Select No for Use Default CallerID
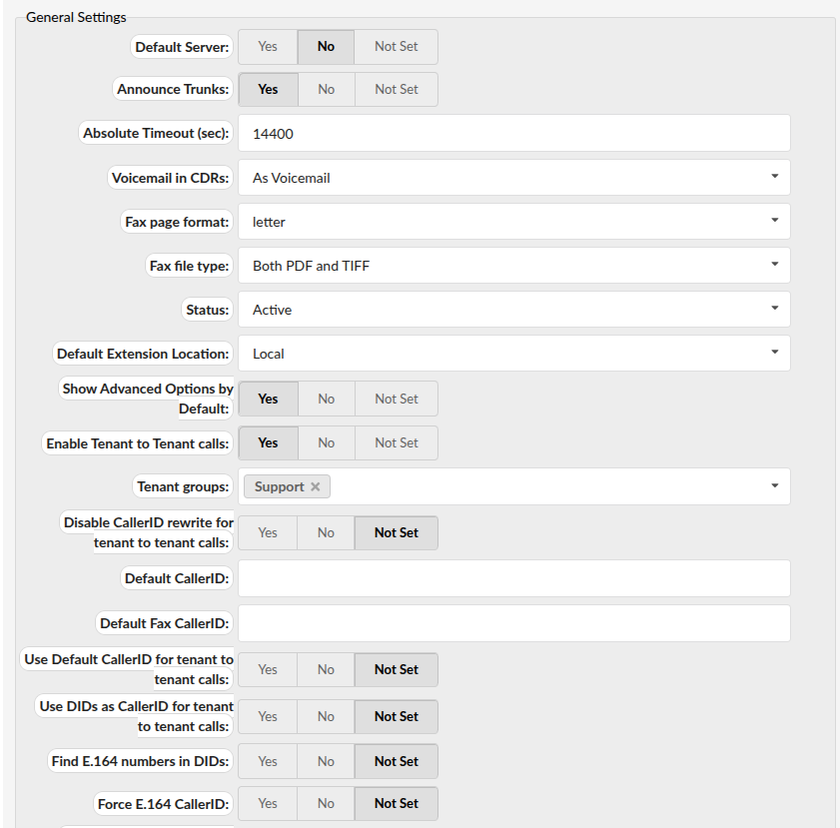Image resolution: width=840 pixels, height=828 pixels. click(326, 669)
